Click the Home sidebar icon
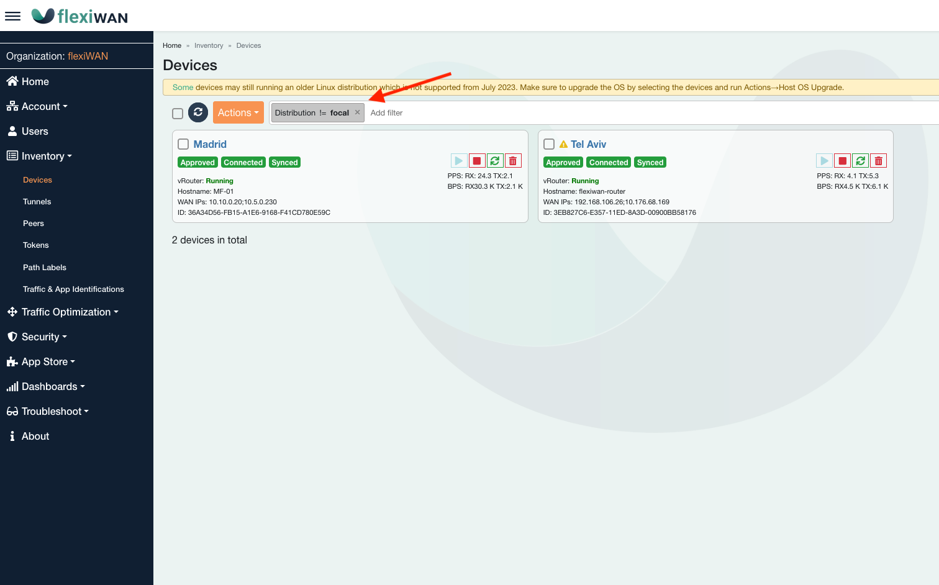 coord(12,81)
